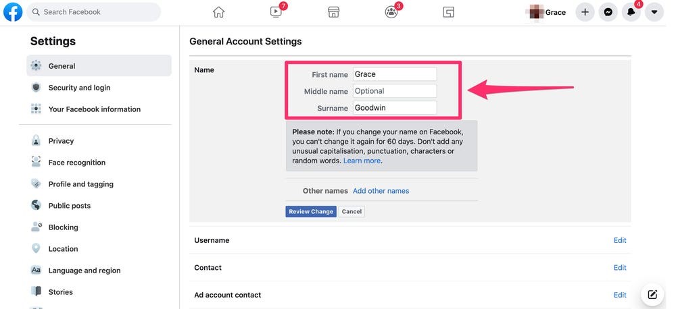Click the Review Change button
This screenshot has width=676, height=309.
pos(311,211)
